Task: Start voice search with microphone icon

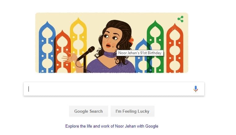Action: click(196, 89)
